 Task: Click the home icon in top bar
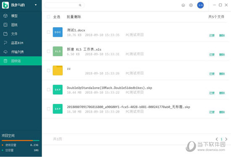(x=183, y=5)
